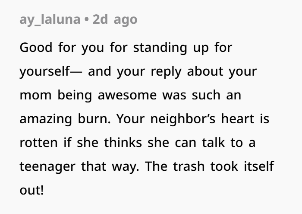
Task: Click the word 'thinks' in the comment
Action: [x=123, y=142]
